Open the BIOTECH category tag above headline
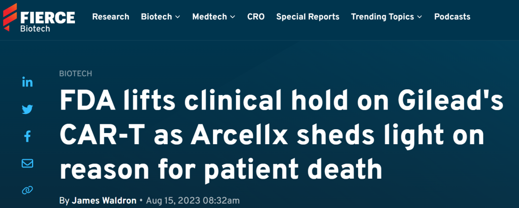This screenshot has height=208, width=519. (x=75, y=74)
